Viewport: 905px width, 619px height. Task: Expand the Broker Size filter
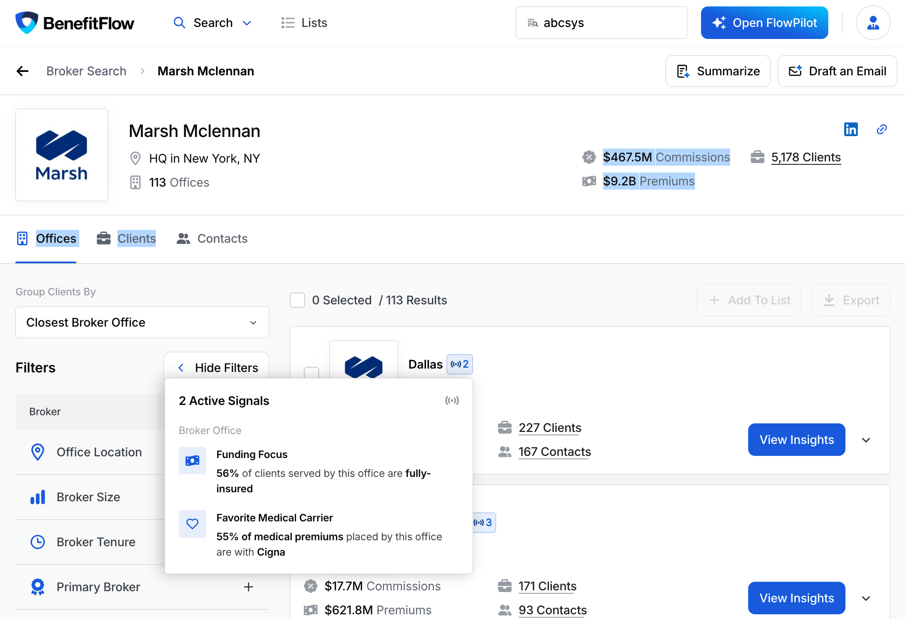coord(90,497)
